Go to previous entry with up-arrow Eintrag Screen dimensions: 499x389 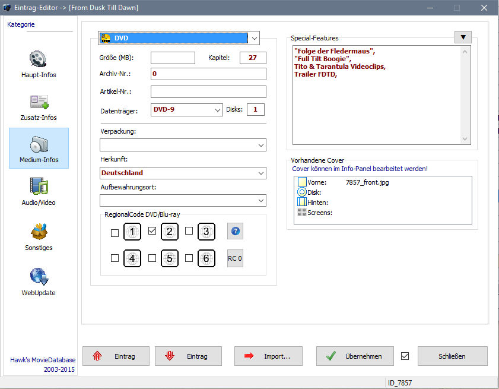pos(116,356)
